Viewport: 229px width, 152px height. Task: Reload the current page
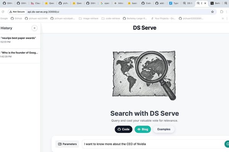pos(3,12)
